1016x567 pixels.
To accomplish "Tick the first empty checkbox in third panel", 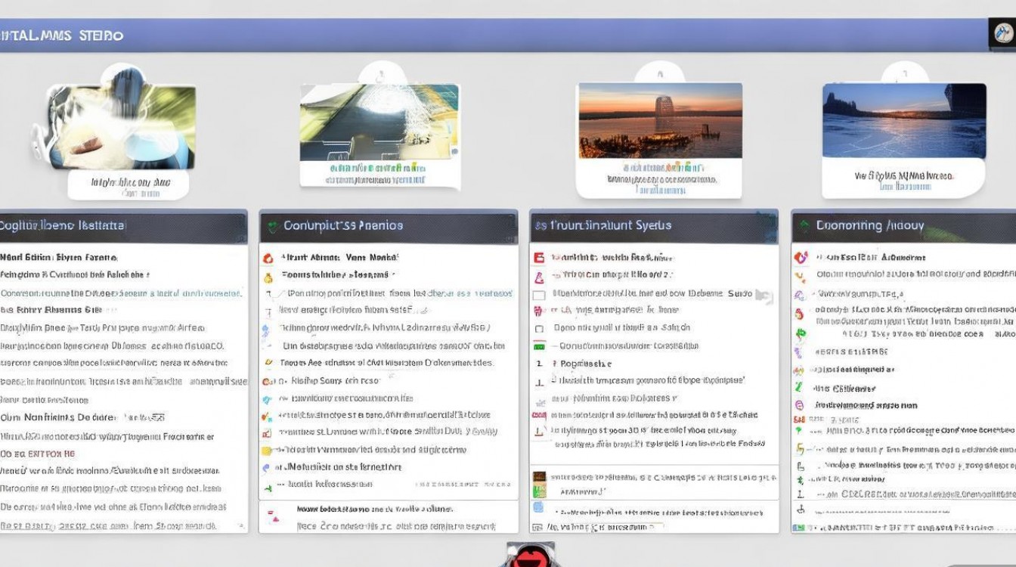I will (539, 295).
